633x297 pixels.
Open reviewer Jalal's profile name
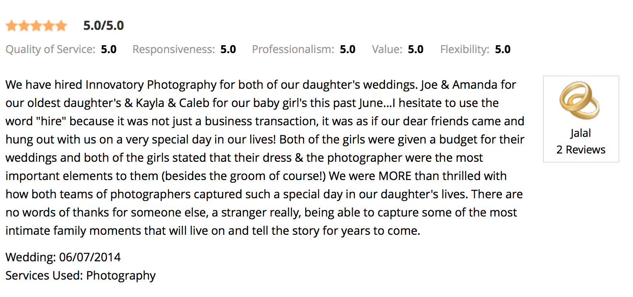click(581, 134)
